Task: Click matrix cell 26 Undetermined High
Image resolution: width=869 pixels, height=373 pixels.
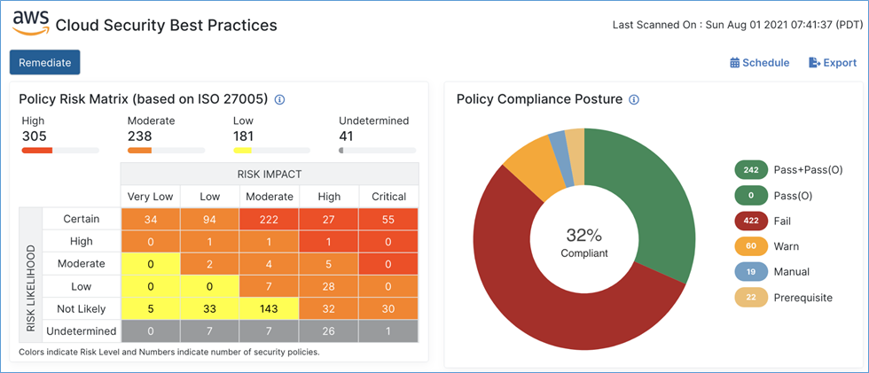Action: 329,331
